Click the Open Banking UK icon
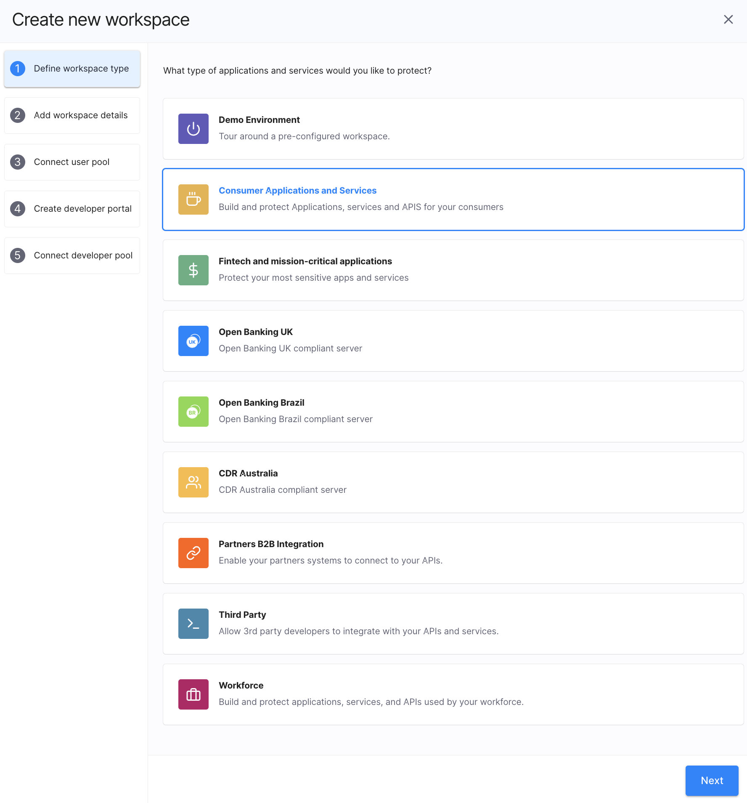Screen dimensions: 747x803 click(193, 341)
